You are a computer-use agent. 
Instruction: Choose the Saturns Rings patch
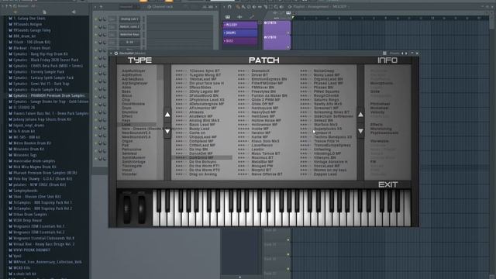tap(326, 100)
